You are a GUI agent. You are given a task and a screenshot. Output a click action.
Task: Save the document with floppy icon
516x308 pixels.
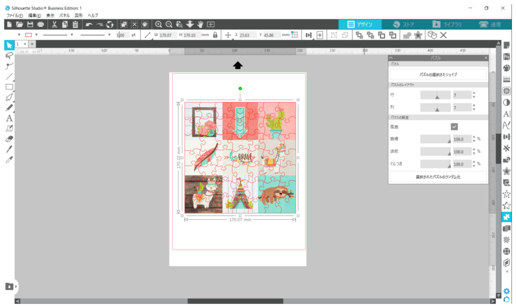click(x=30, y=24)
